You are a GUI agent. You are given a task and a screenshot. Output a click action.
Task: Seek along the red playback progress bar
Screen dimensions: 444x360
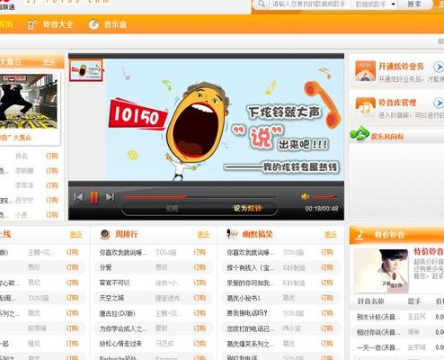(x=200, y=197)
